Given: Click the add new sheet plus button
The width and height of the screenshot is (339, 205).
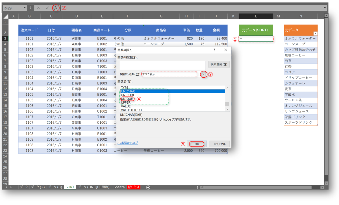Looking at the screenshot, I should click(148, 187).
